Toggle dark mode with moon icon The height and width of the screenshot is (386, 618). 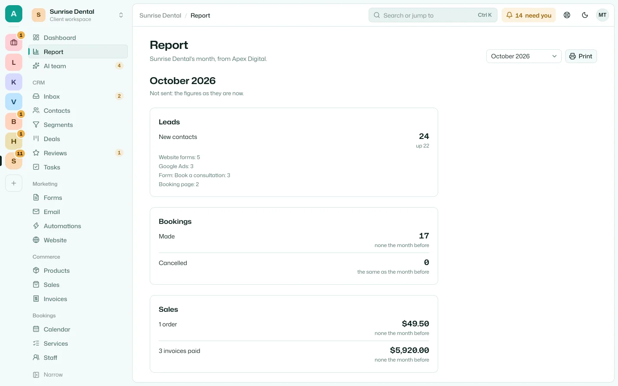click(x=585, y=15)
